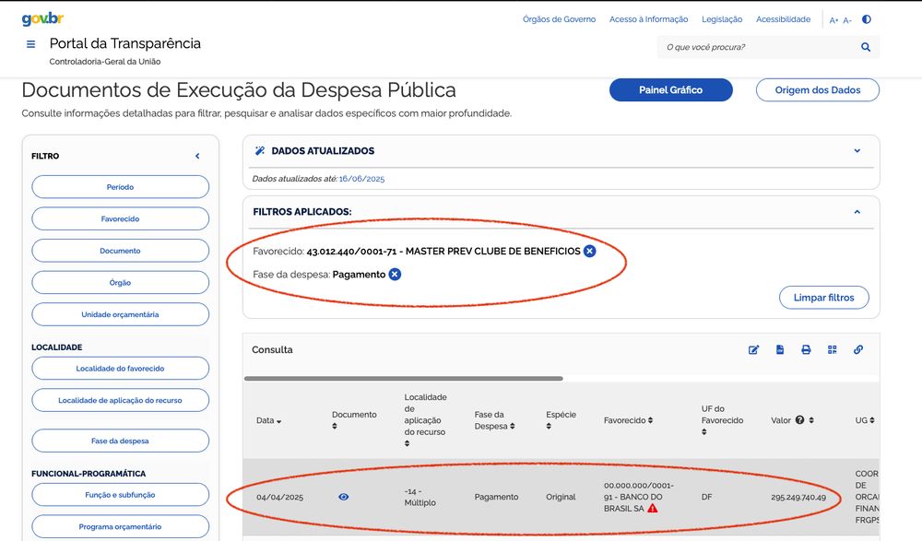922x541 pixels.
Task: View document details with the eye icon
Action: tap(343, 497)
